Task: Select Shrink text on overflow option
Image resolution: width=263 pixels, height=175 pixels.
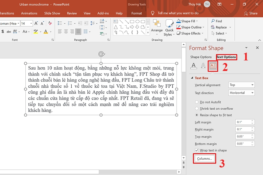Action: [214, 109]
